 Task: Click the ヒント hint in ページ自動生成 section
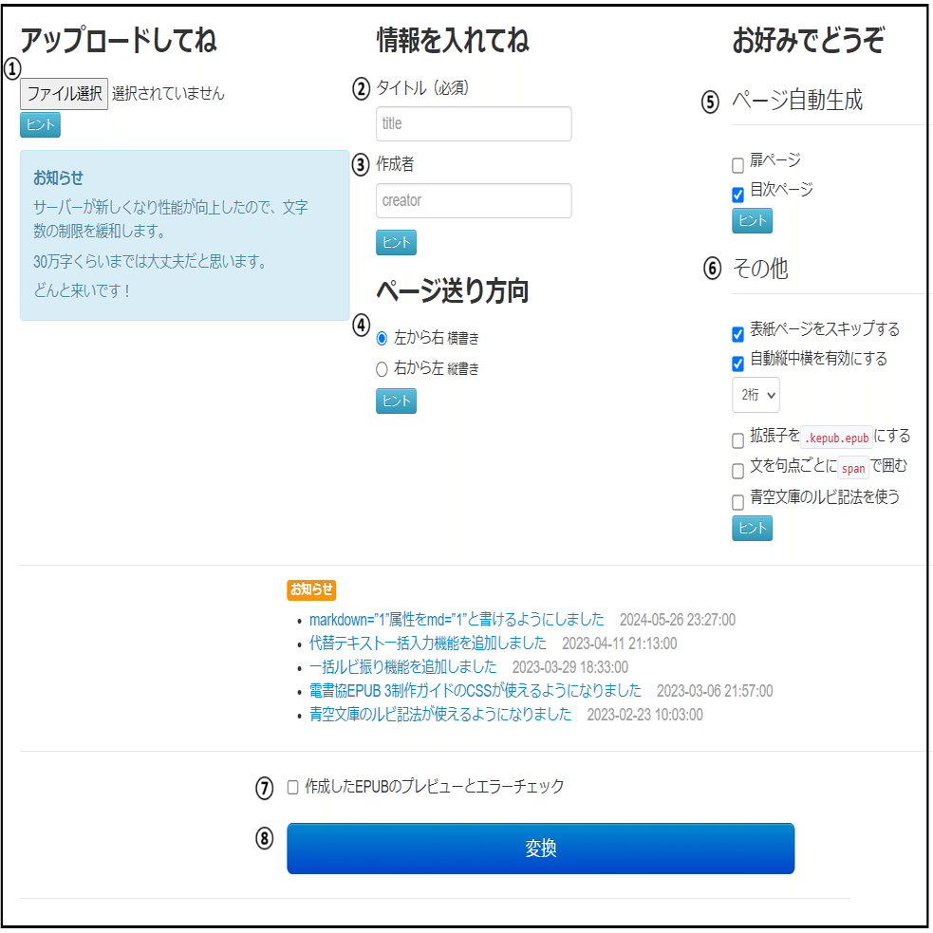pyautogui.click(x=751, y=220)
